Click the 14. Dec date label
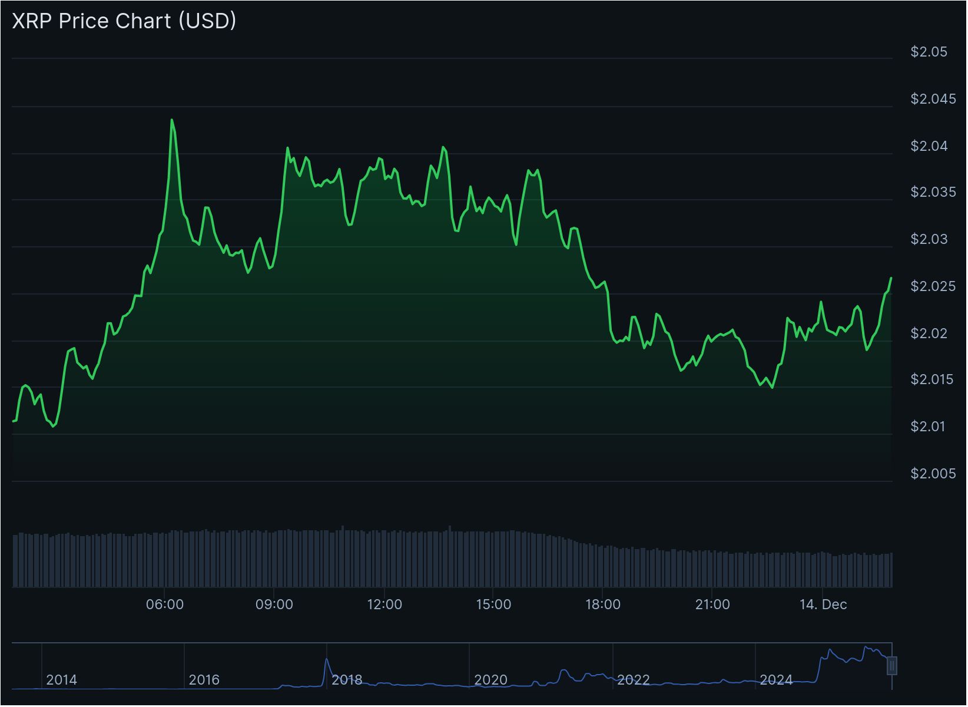The width and height of the screenshot is (968, 707). click(x=823, y=604)
